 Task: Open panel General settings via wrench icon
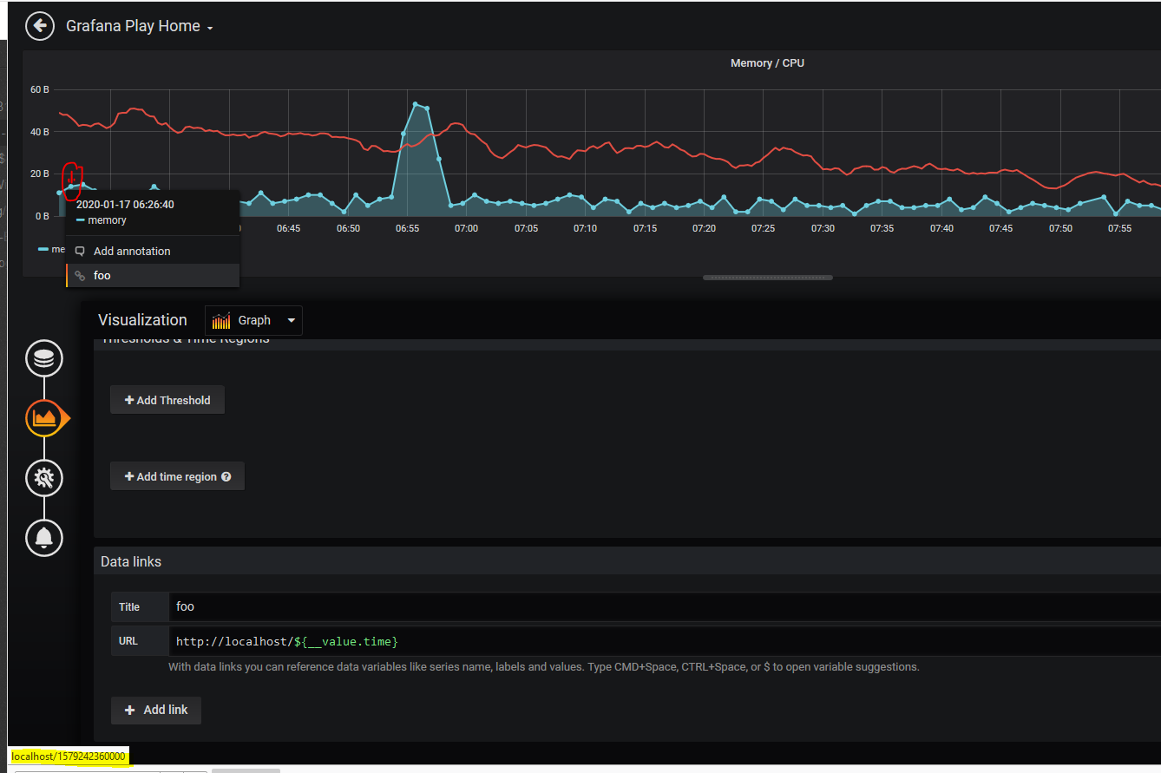click(43, 477)
